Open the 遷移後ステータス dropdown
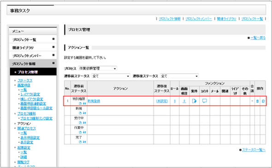 [179, 76]
